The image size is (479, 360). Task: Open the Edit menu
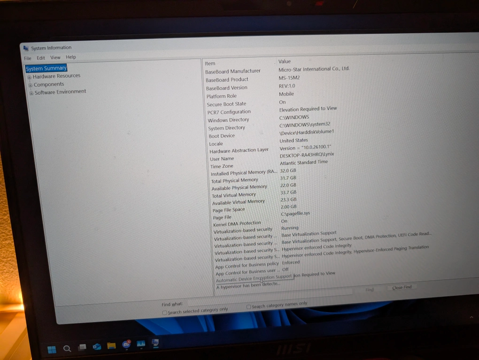coord(41,58)
